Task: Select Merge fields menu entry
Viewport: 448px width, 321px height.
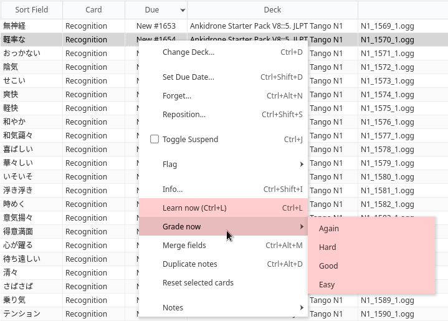Action: coord(184,246)
